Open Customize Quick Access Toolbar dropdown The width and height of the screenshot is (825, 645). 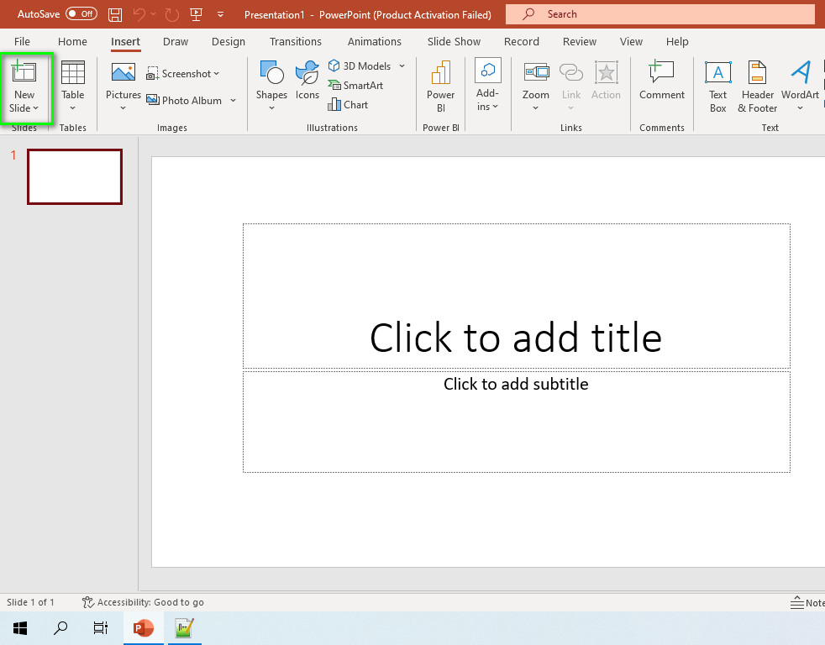220,15
